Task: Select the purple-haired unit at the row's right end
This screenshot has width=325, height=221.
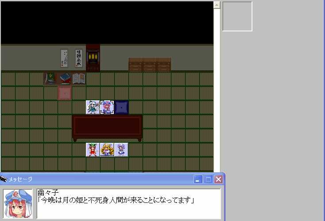Action: tap(121, 149)
